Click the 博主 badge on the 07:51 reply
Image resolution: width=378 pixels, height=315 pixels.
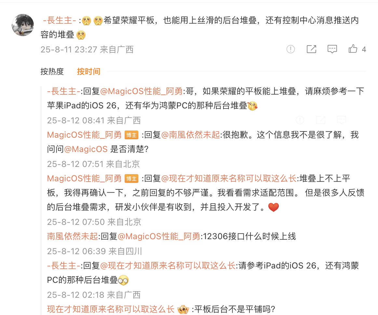coord(131,135)
